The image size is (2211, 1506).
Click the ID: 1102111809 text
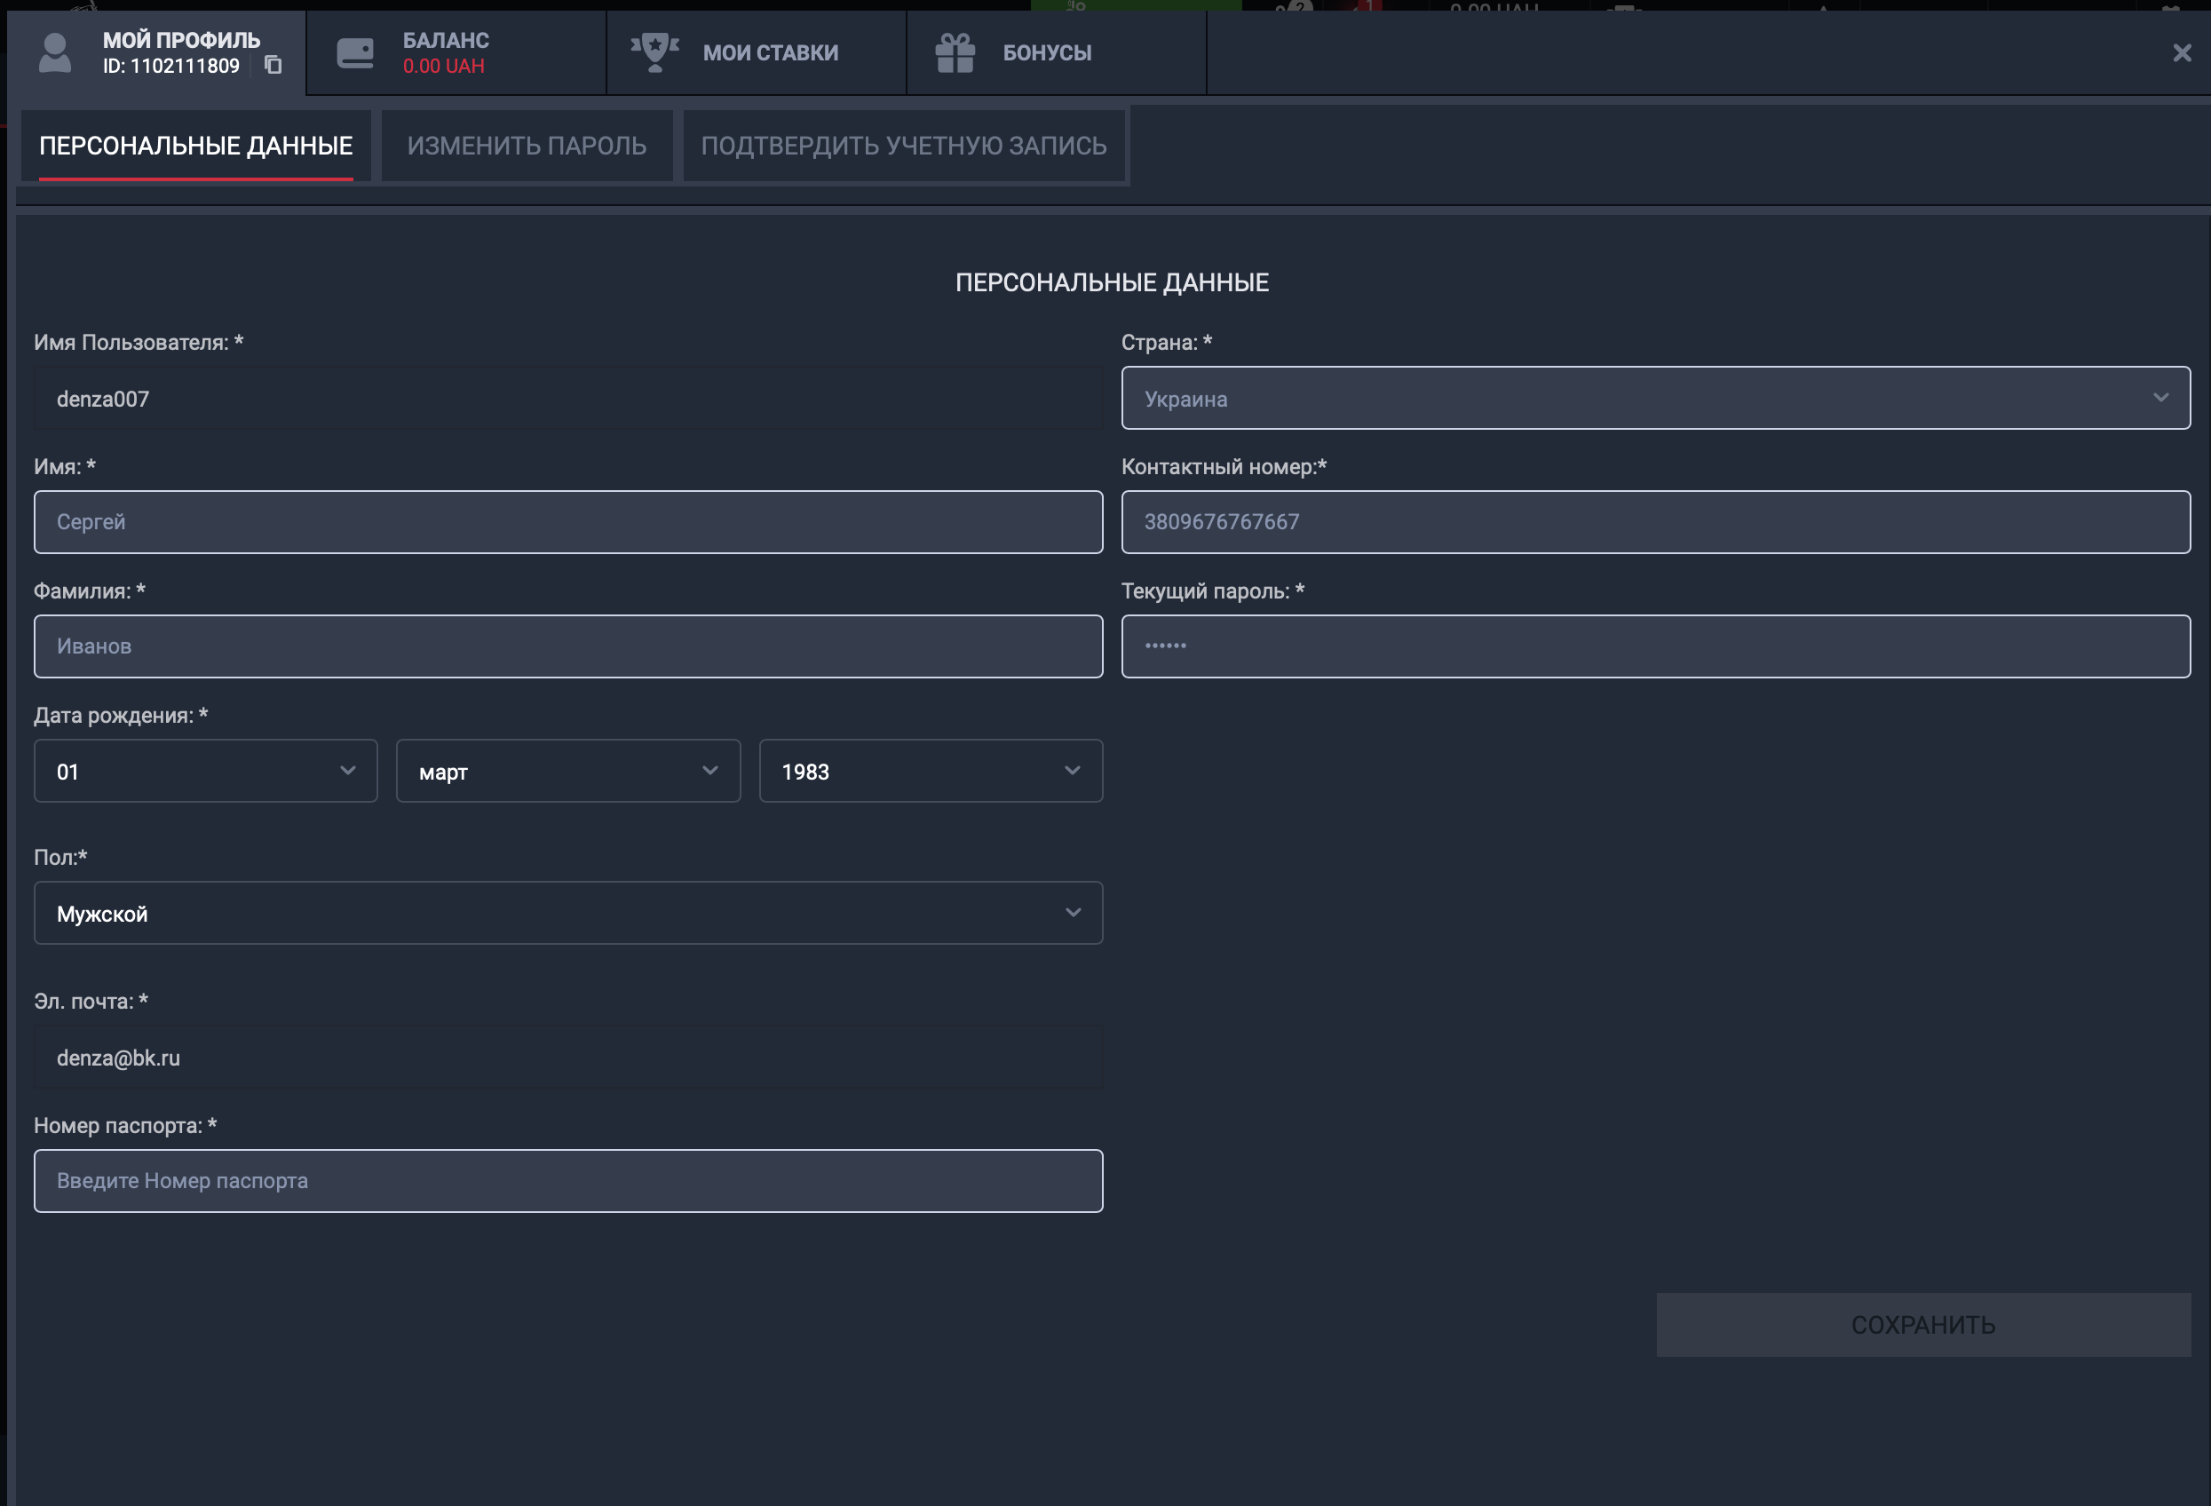(171, 66)
